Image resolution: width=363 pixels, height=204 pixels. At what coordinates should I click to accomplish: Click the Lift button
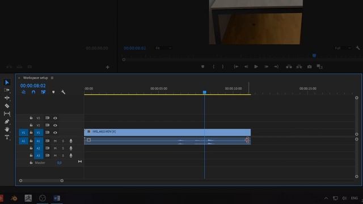(289, 67)
